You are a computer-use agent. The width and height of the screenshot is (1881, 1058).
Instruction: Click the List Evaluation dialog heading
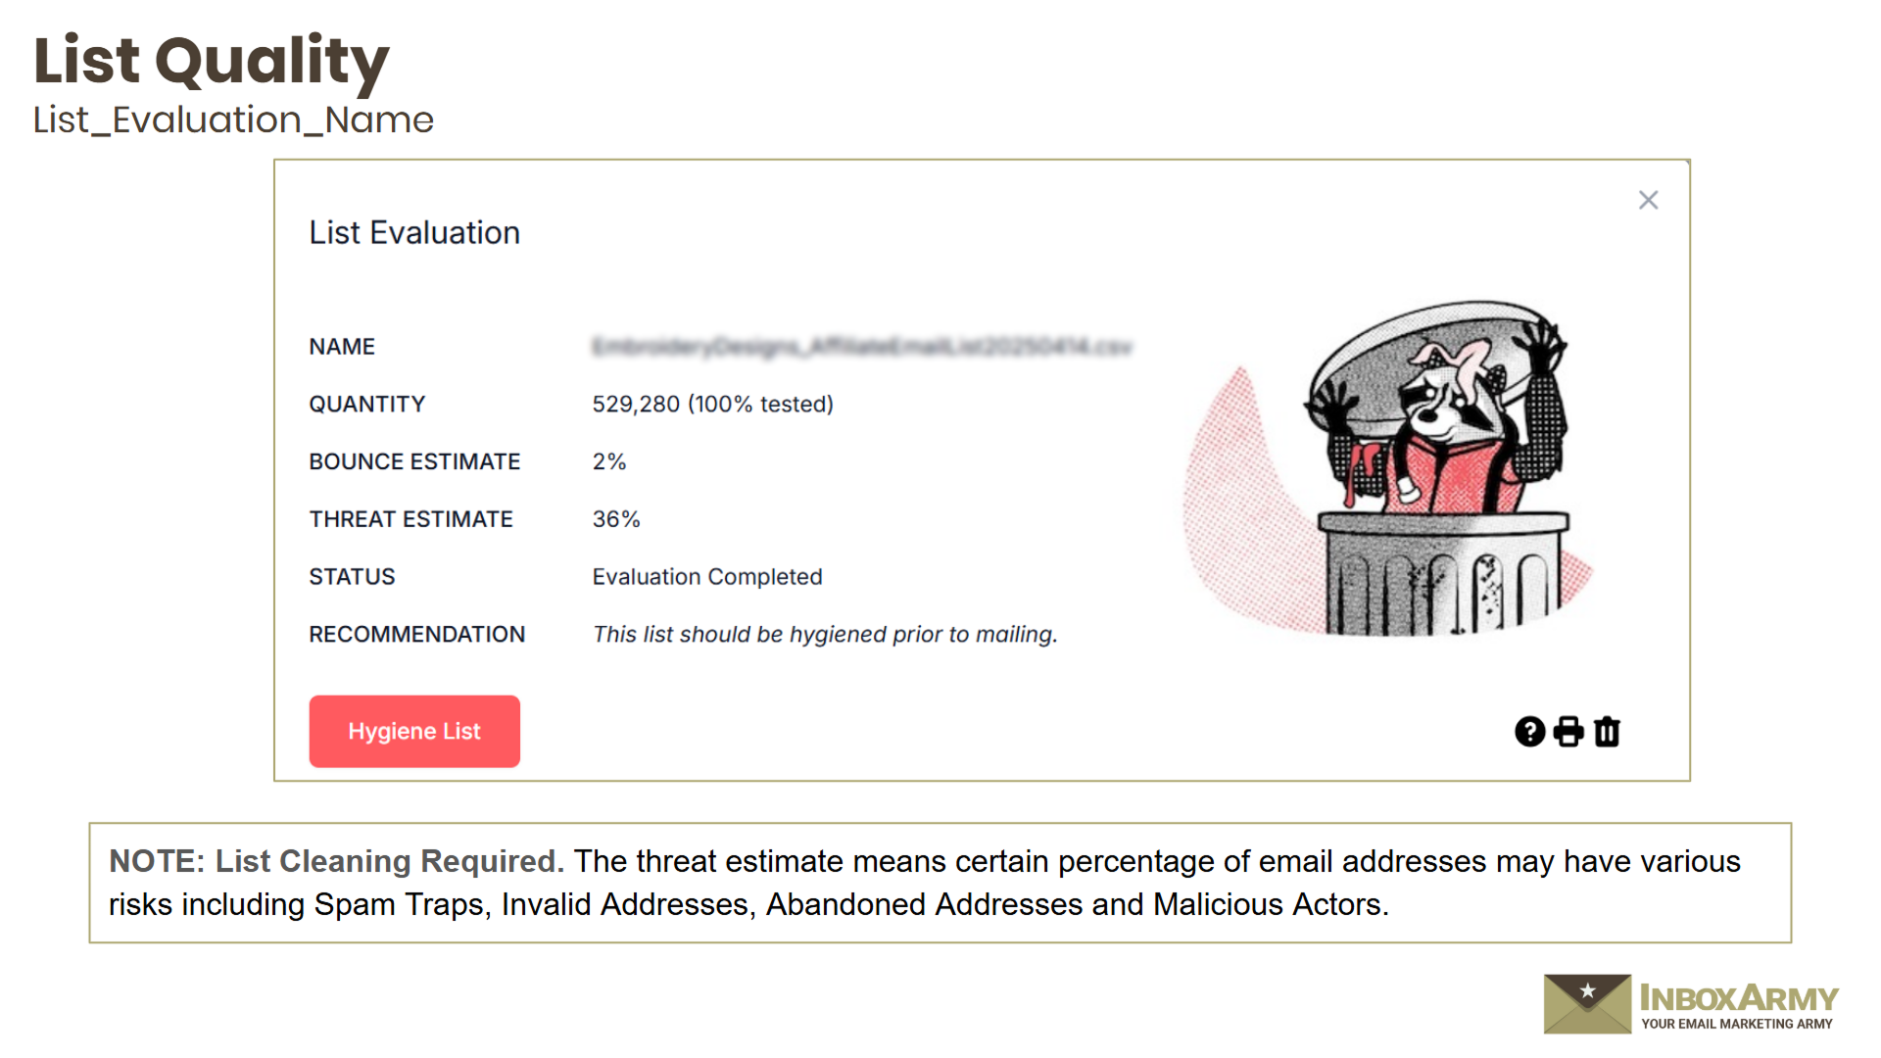click(x=414, y=233)
